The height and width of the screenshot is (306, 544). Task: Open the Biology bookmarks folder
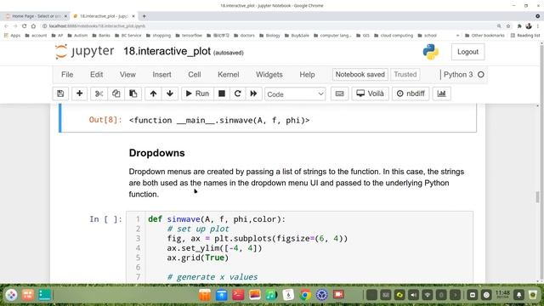click(x=269, y=36)
